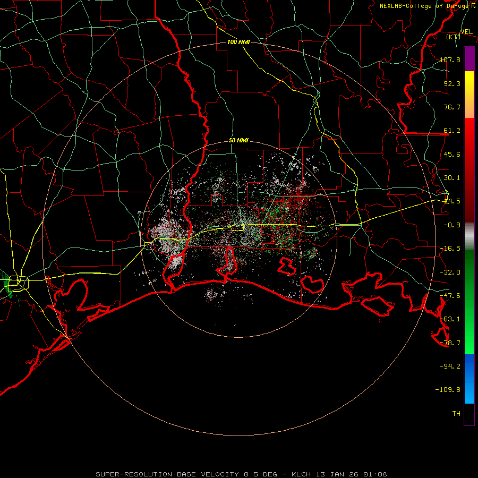478x478 pixels.
Task: Click the [KT] units label
Action: (453, 37)
